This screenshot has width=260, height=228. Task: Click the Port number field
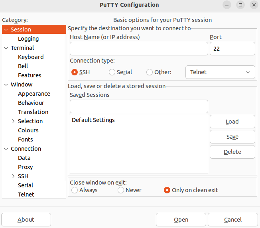coord(232,49)
